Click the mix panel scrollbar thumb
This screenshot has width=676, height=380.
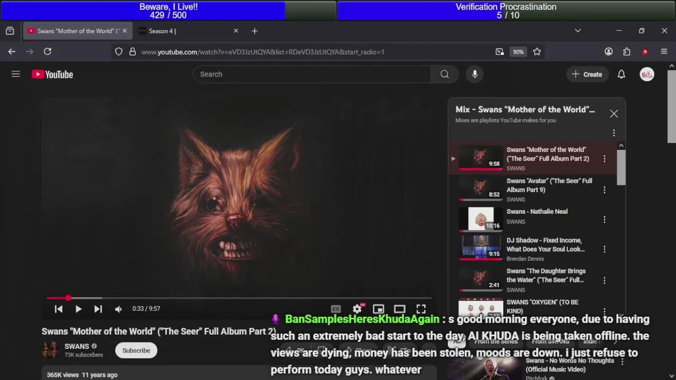coord(621,167)
